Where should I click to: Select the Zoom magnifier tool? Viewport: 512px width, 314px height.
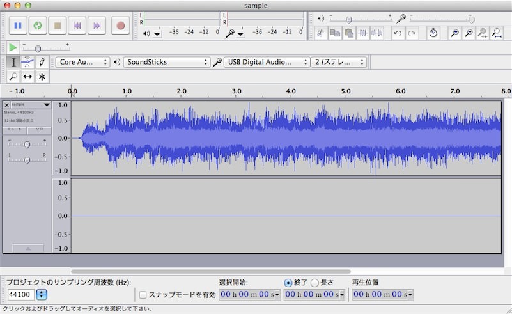pos(13,77)
